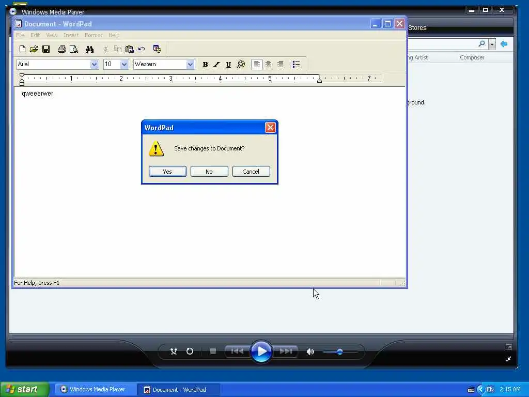
Task: Click the on-screen keyboard tray icon
Action: click(471, 390)
